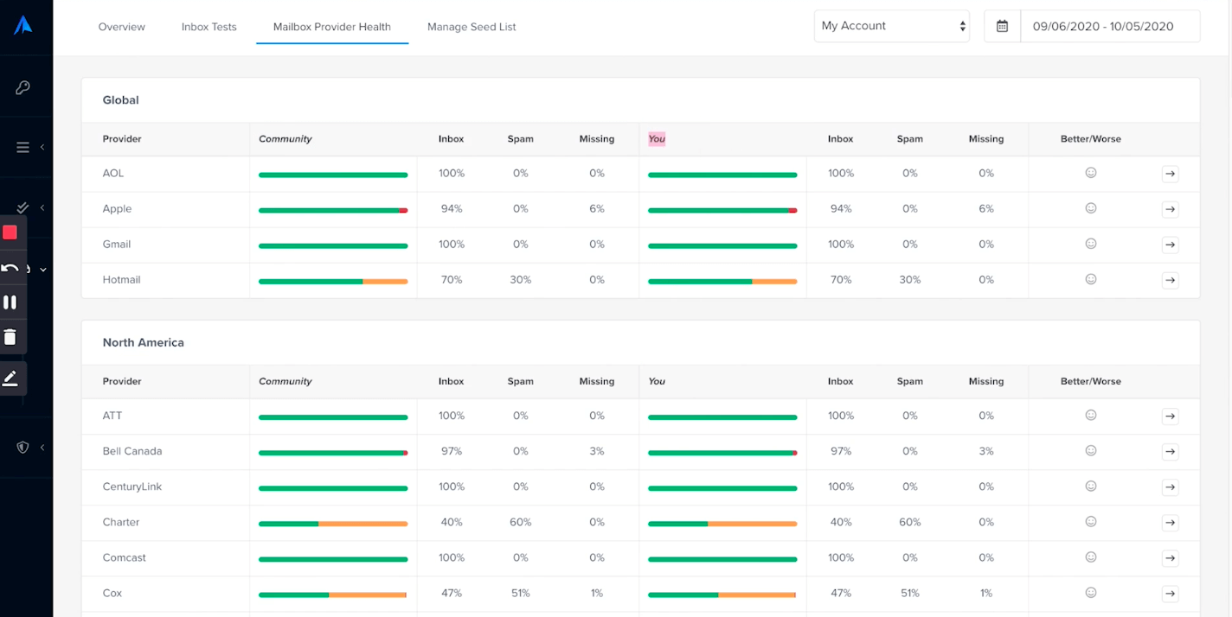Open details arrow for the Hotmail row
The width and height of the screenshot is (1232, 617).
(x=1170, y=280)
